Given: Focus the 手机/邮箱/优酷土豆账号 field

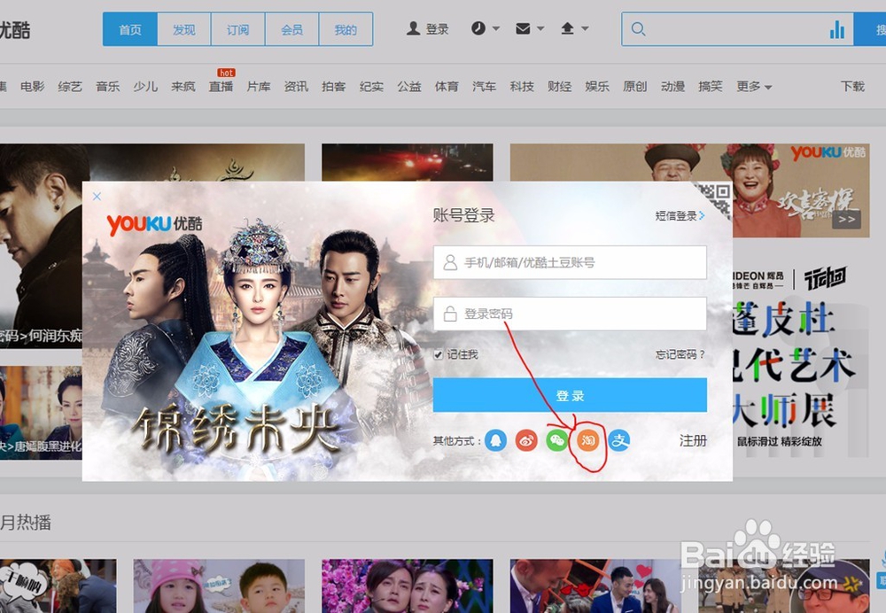Looking at the screenshot, I should (x=570, y=262).
